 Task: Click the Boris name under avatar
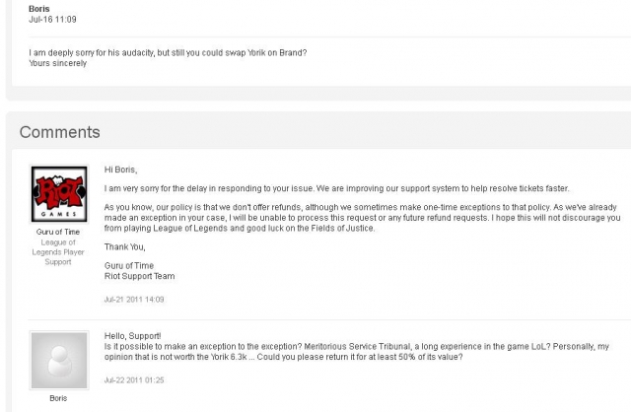(58, 398)
